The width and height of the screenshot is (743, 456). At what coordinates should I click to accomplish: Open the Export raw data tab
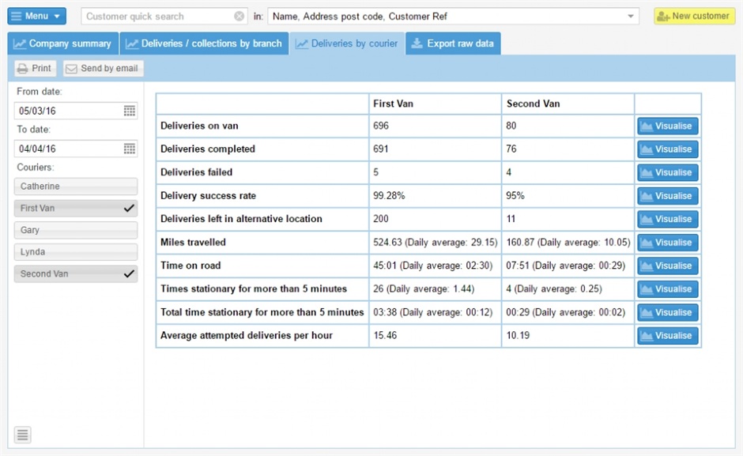pyautogui.click(x=453, y=44)
